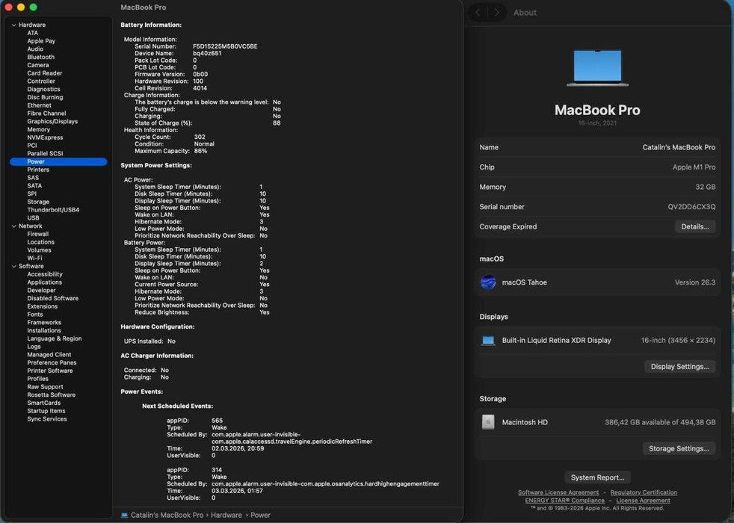Image resolution: width=734 pixels, height=523 pixels.
Task: Go forward with the About window's forward arrow
Action: [496, 13]
